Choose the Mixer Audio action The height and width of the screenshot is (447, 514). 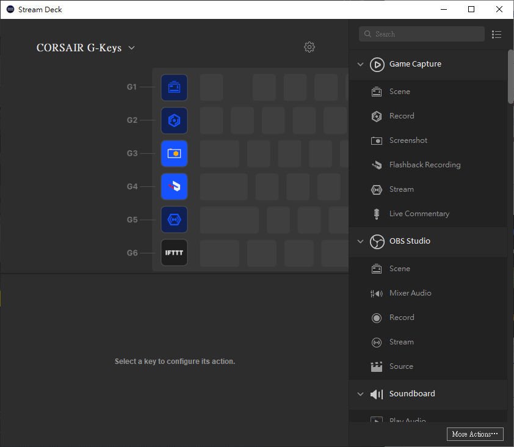pos(428,293)
